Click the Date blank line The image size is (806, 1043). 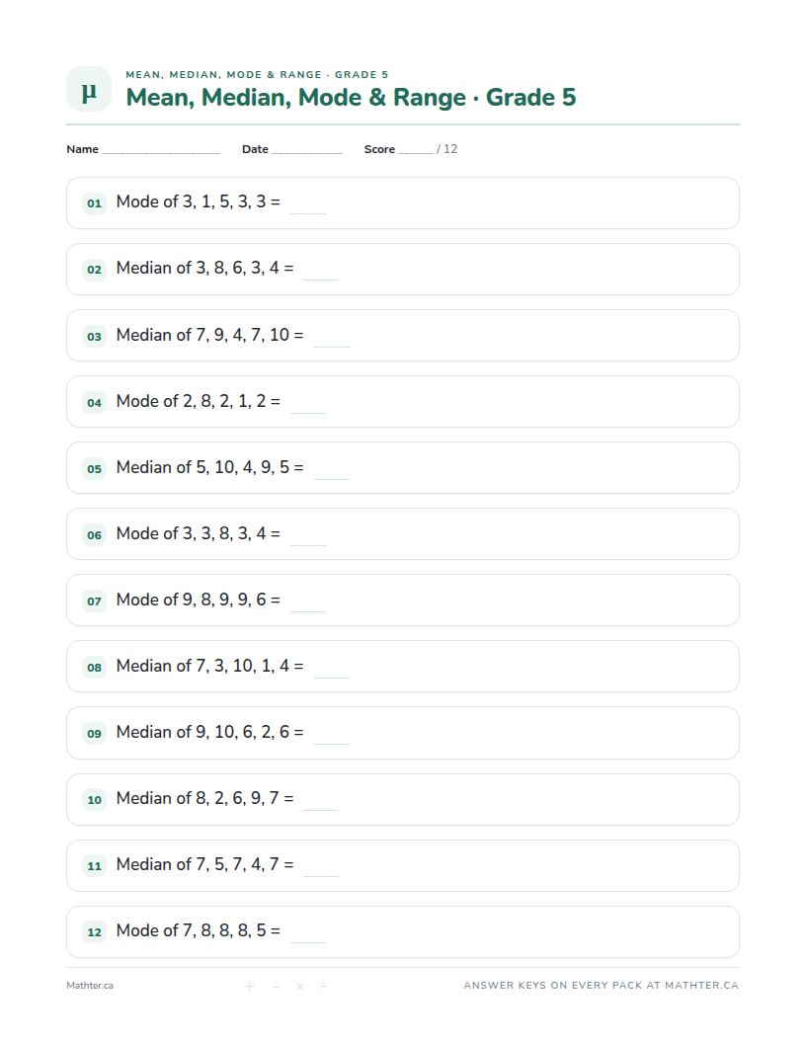[x=306, y=152]
